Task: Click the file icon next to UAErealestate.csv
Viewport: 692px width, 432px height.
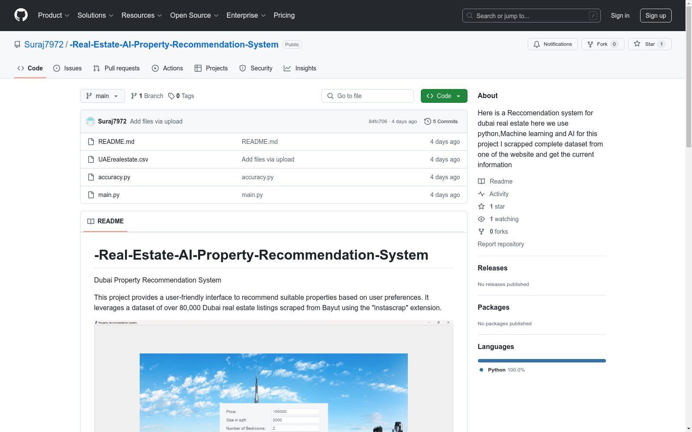Action: 91,159
